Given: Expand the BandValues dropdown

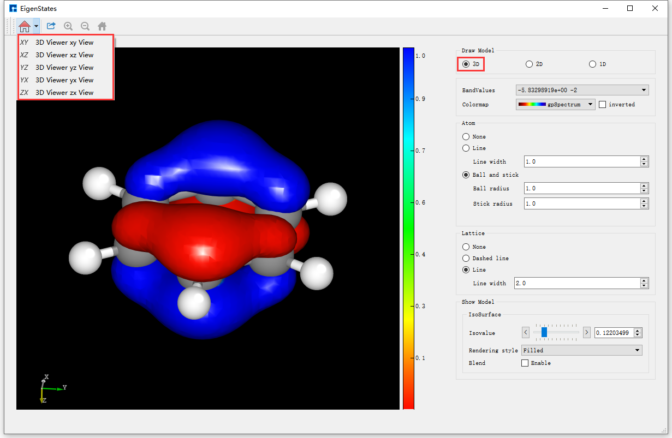Looking at the screenshot, I should point(582,90).
